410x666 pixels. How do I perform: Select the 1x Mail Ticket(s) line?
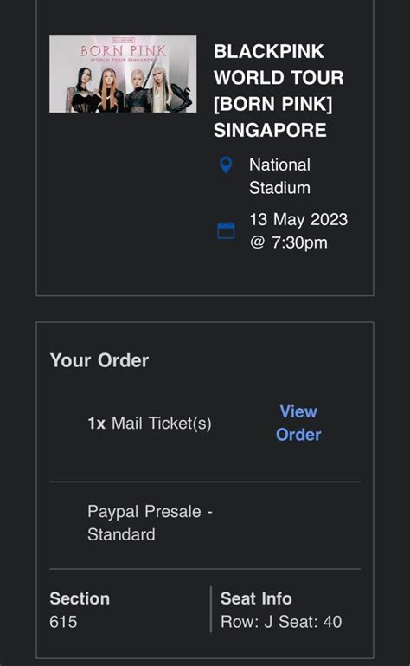point(150,423)
